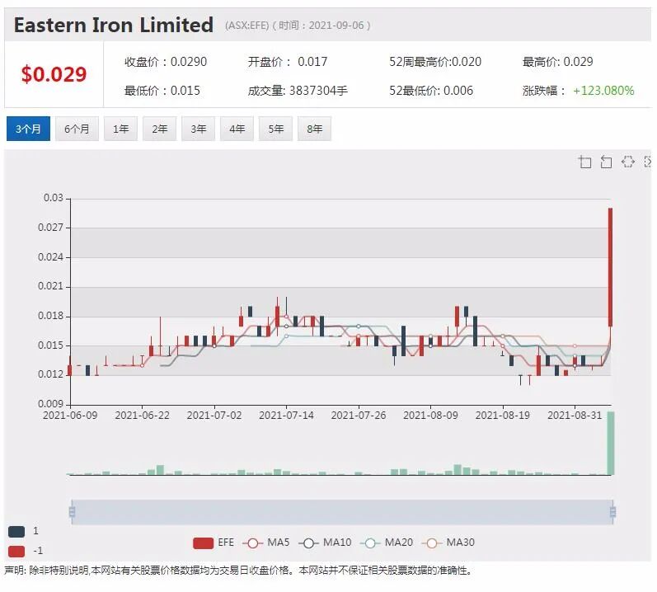Select the 5年 range button
Screen dimensions: 657x592
275,129
